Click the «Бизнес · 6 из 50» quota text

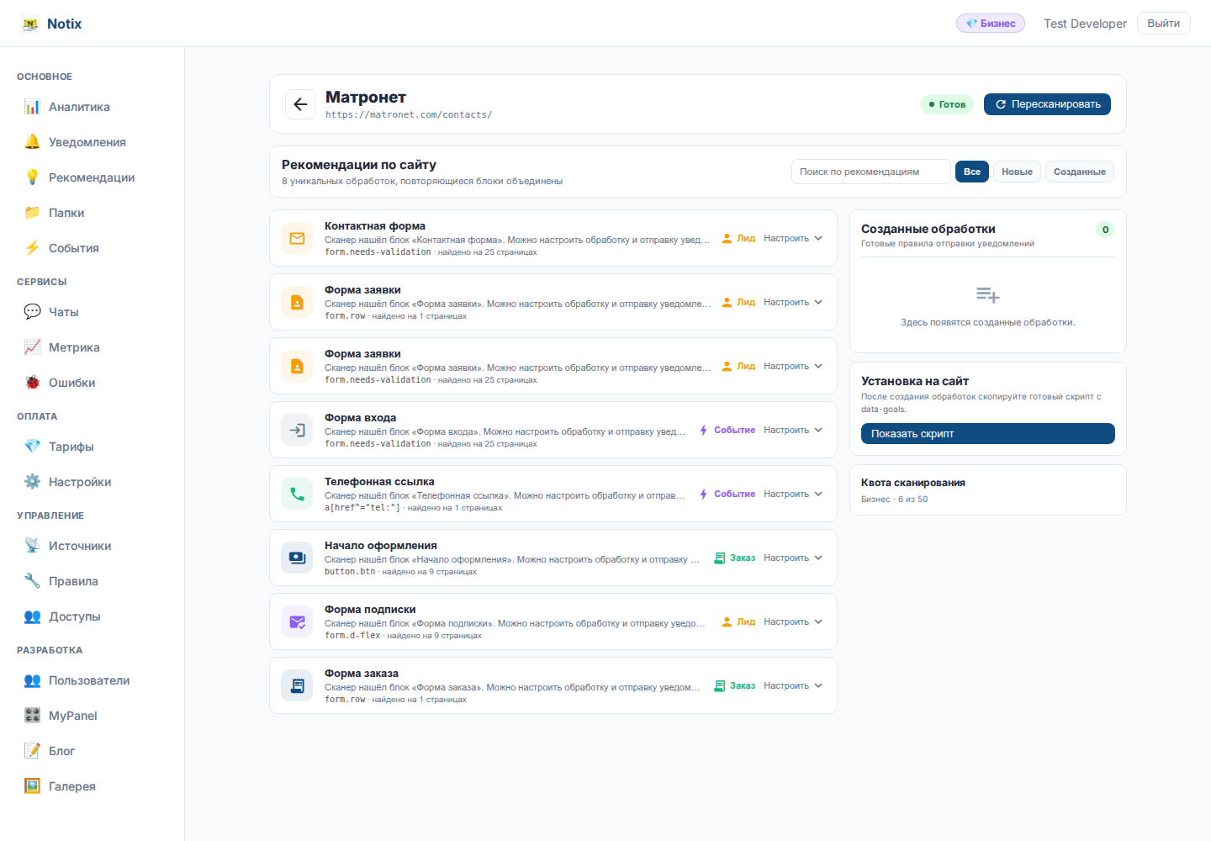click(895, 500)
